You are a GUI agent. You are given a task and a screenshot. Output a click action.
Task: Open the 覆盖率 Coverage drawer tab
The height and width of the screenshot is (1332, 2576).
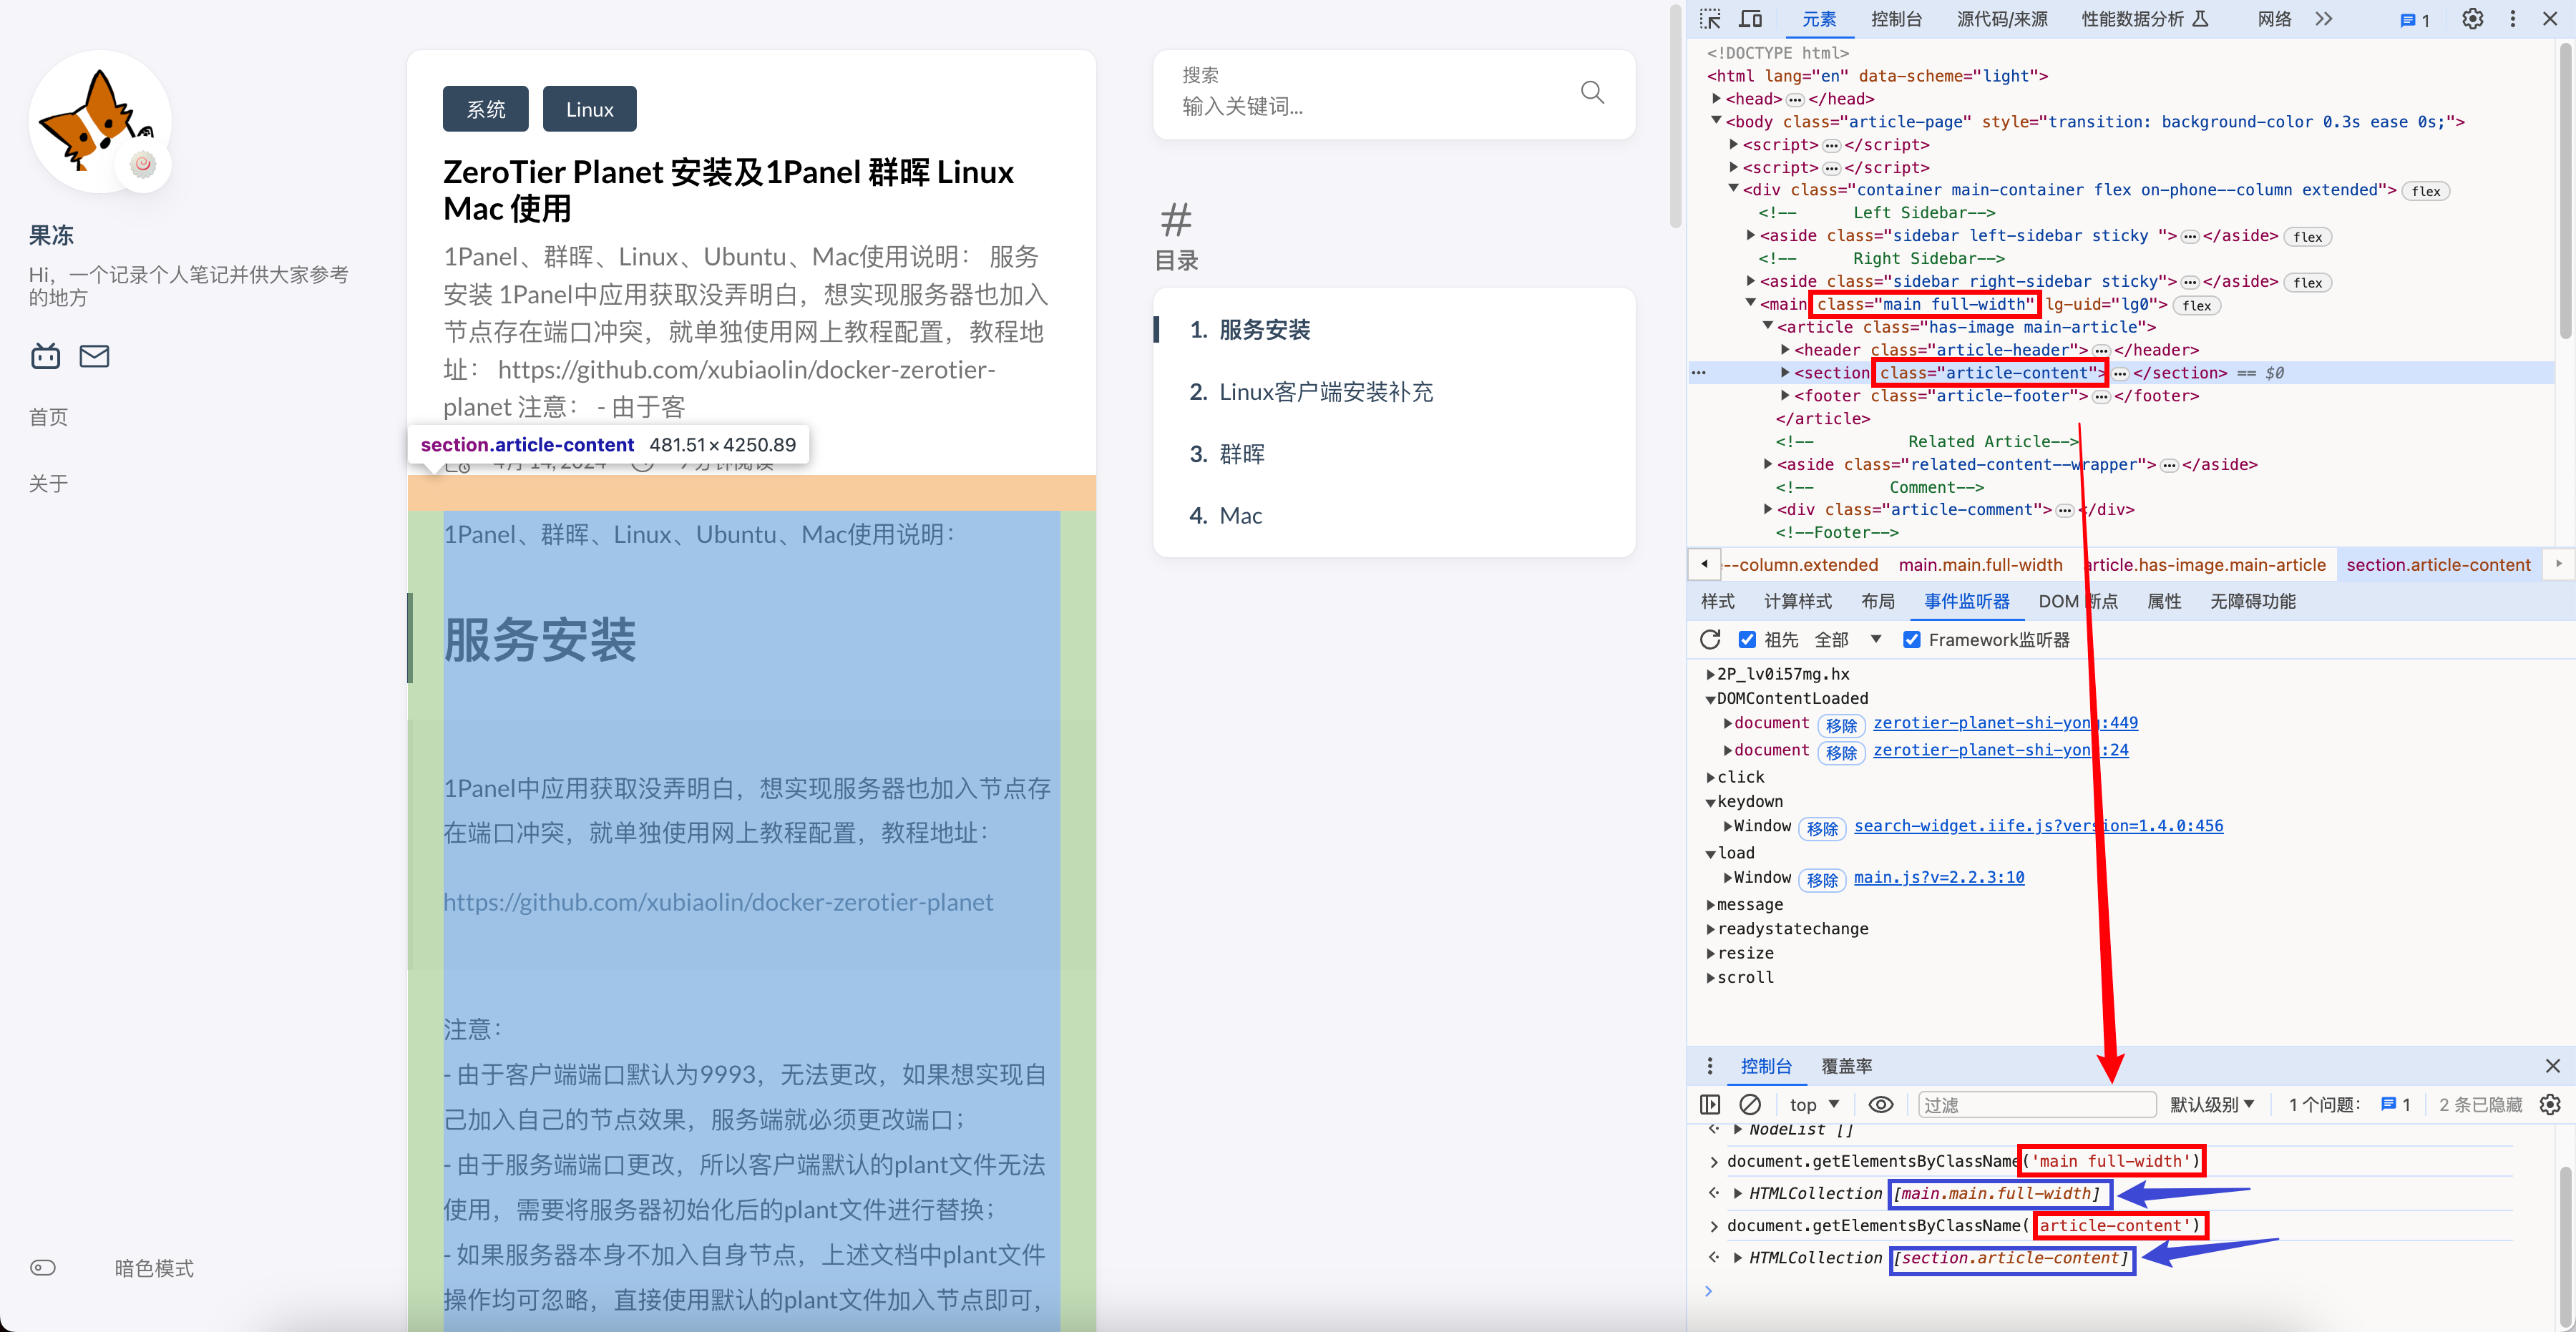tap(1846, 1066)
